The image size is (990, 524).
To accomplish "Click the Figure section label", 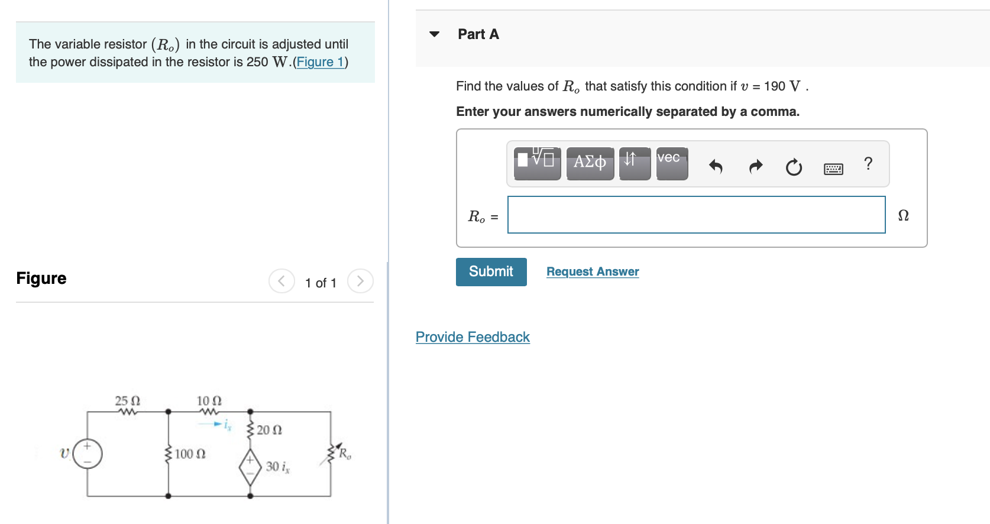I will pos(41,278).
